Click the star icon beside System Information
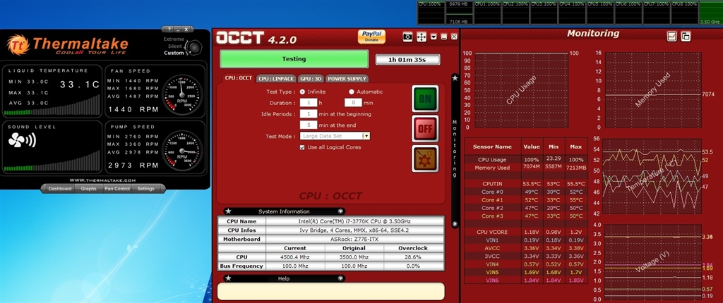723x303 pixels. (228, 211)
